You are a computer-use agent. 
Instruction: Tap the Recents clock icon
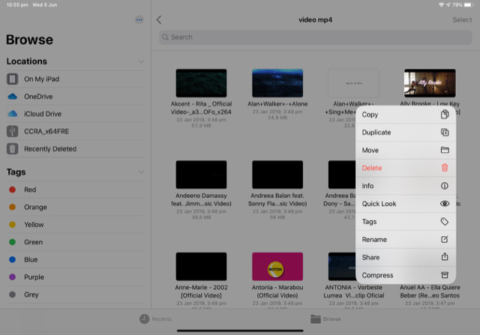[x=144, y=319]
